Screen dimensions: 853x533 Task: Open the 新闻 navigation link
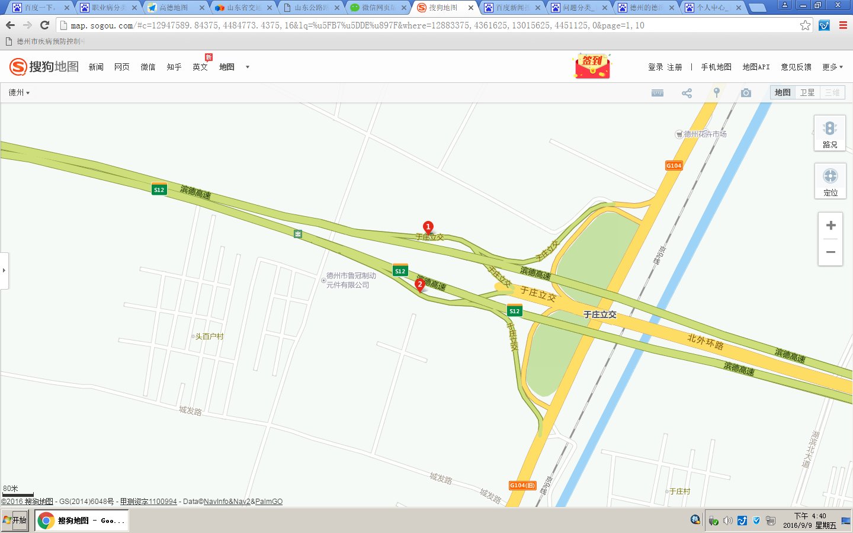[x=96, y=67]
